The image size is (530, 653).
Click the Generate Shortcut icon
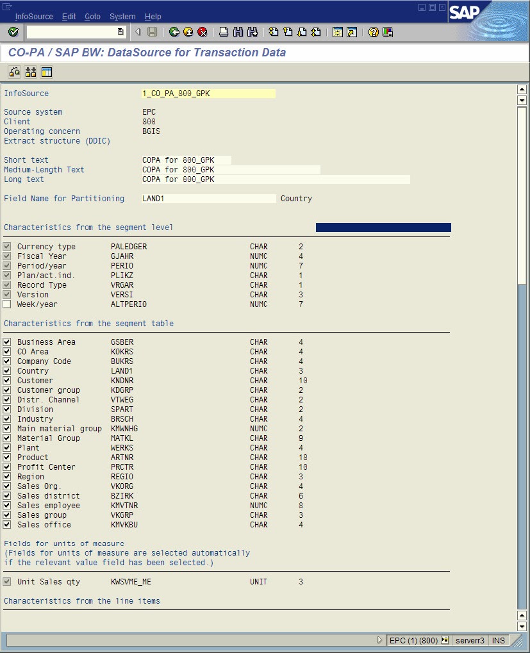352,32
